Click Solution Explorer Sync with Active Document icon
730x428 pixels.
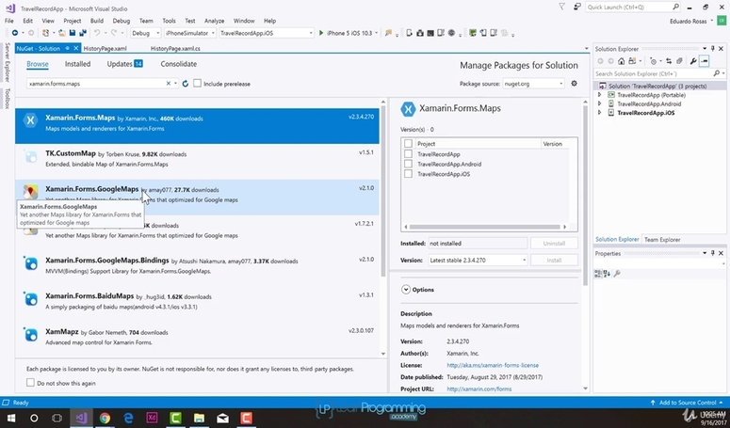(x=669, y=61)
